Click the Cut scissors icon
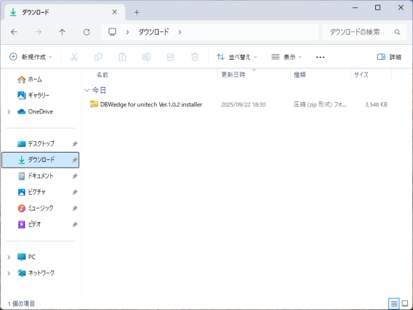413x310 pixels. click(74, 57)
